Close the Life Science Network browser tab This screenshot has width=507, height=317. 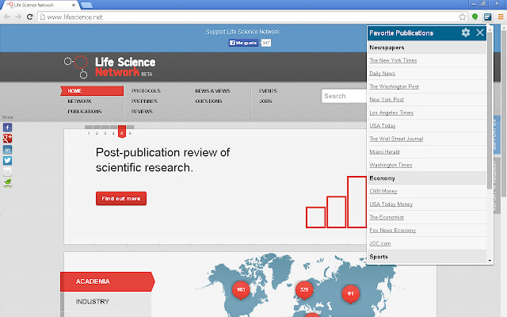pyautogui.click(x=74, y=6)
